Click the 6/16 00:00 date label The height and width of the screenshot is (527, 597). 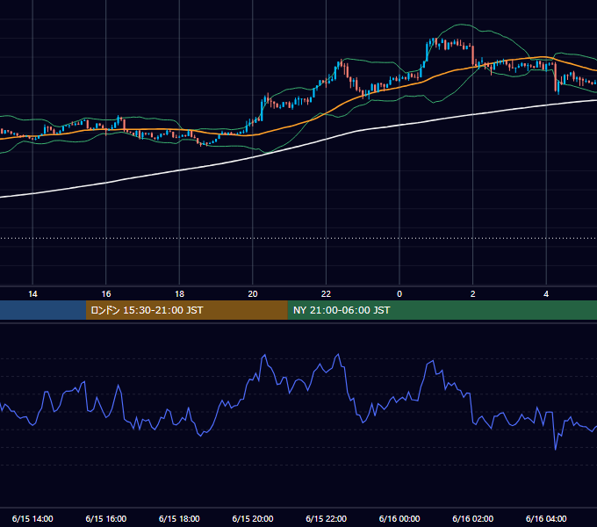tap(399, 518)
